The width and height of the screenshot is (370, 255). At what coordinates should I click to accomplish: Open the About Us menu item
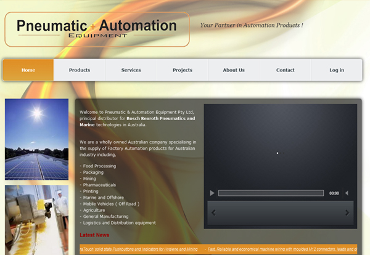(x=234, y=70)
